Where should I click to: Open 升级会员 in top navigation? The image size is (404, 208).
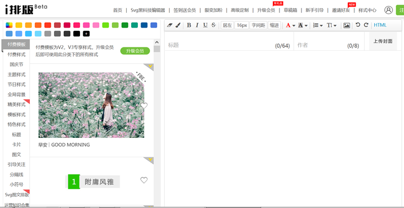click(x=266, y=10)
